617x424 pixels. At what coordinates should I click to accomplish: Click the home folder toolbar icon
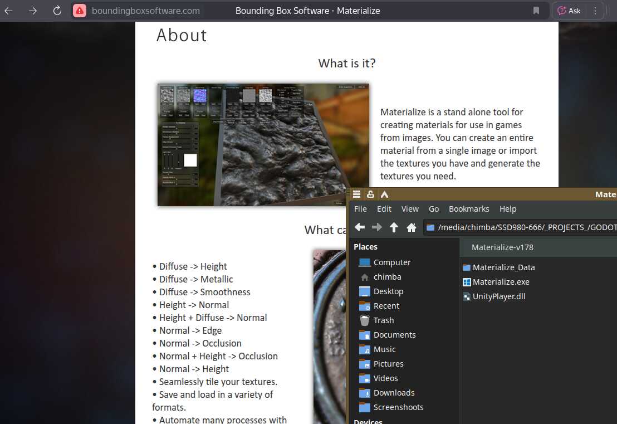point(412,227)
